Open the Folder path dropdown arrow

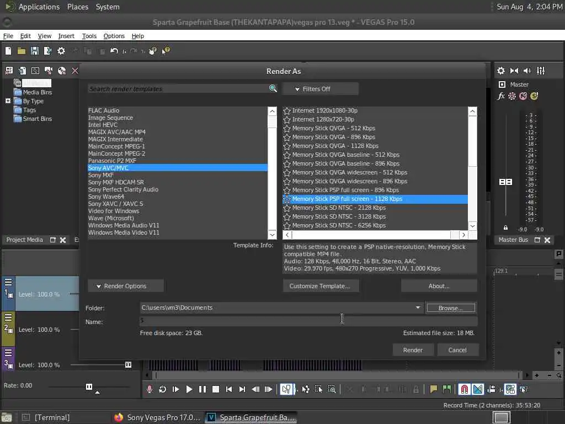point(418,308)
